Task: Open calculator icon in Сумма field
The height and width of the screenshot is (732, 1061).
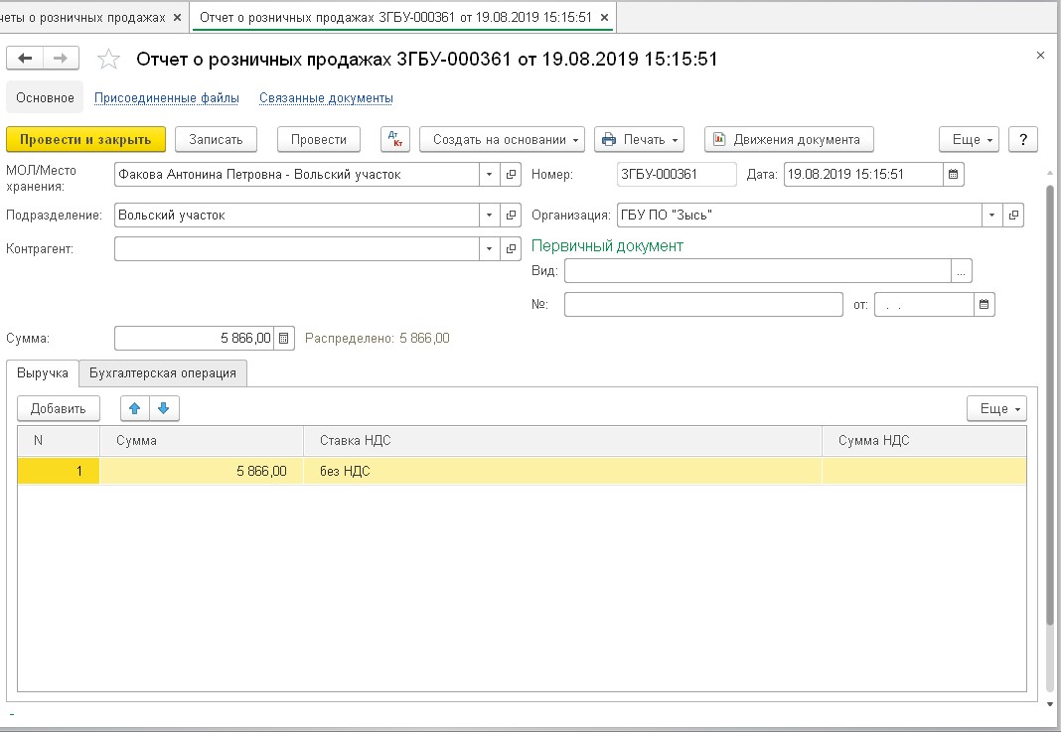Action: point(284,339)
